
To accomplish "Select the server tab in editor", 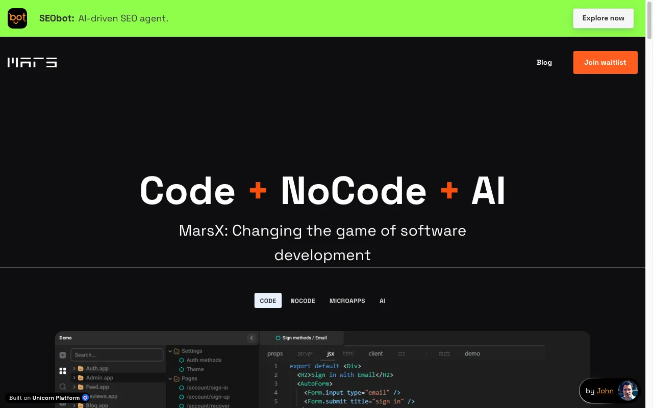I will point(305,353).
